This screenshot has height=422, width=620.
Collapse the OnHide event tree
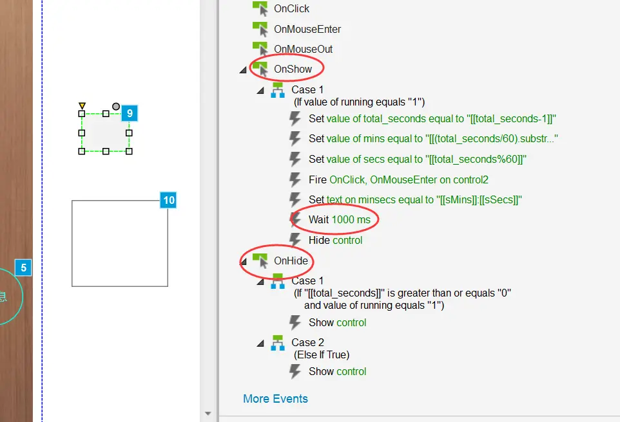pyautogui.click(x=244, y=262)
